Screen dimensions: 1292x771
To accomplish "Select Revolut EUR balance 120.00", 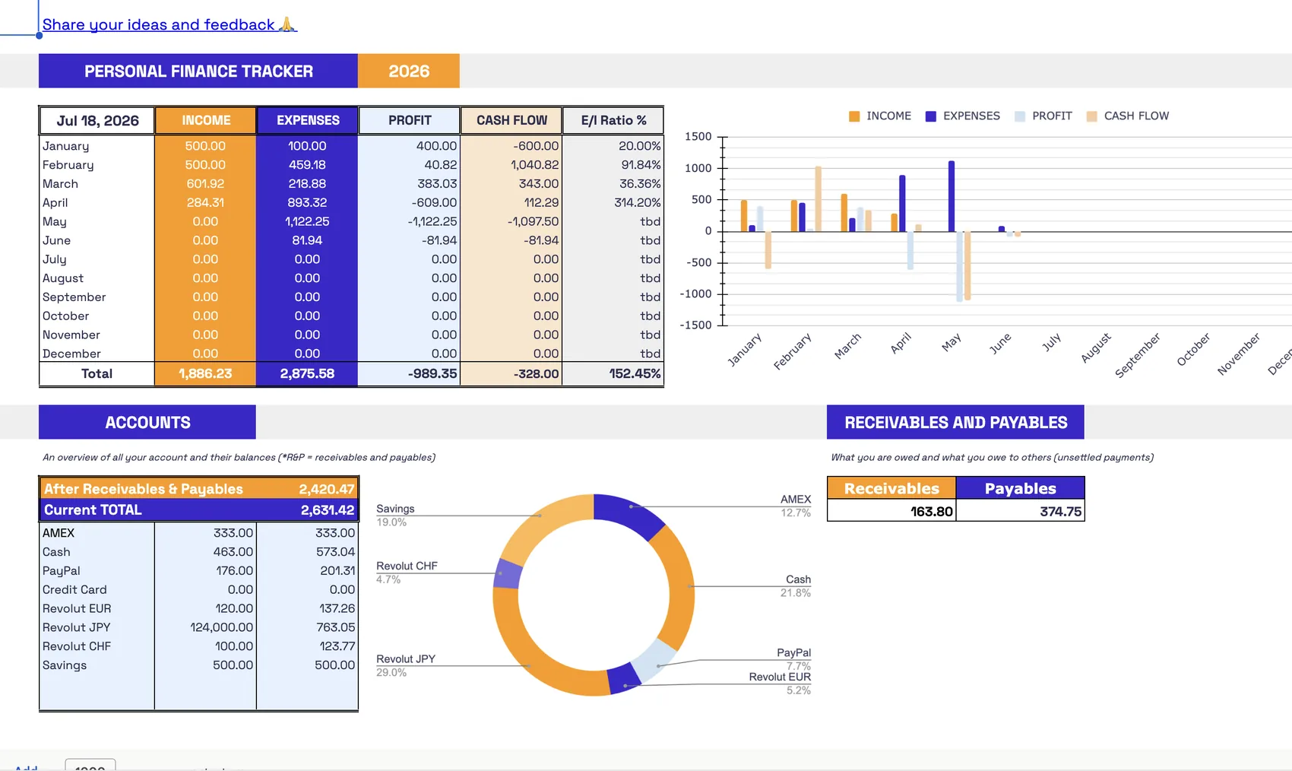I will click(205, 608).
